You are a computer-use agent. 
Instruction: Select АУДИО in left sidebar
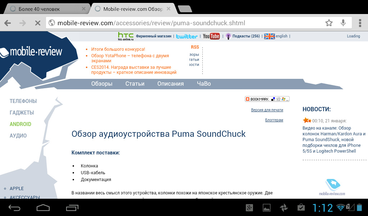[18, 136]
